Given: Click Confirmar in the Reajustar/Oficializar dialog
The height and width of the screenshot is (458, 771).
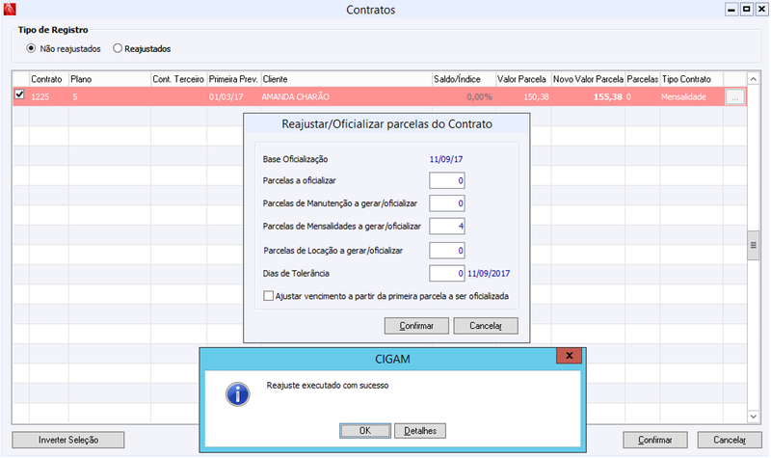Looking at the screenshot, I should (416, 326).
